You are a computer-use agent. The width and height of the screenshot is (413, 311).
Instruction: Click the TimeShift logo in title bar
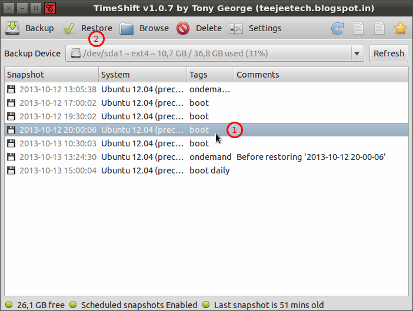50,8
